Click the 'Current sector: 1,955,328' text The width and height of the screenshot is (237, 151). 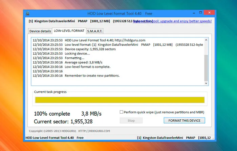point(63,122)
